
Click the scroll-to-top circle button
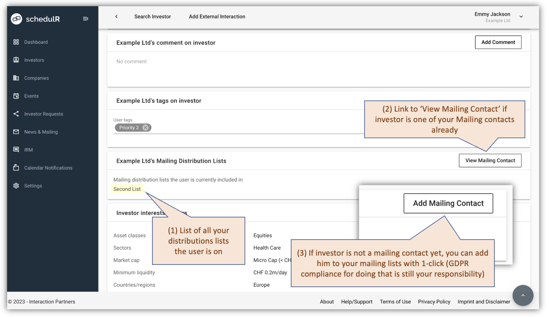(523, 295)
